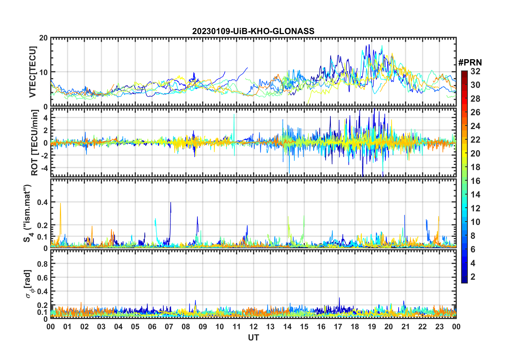
Task: Click sigma phi y-axis tick label 0.6
Action: pos(43,278)
